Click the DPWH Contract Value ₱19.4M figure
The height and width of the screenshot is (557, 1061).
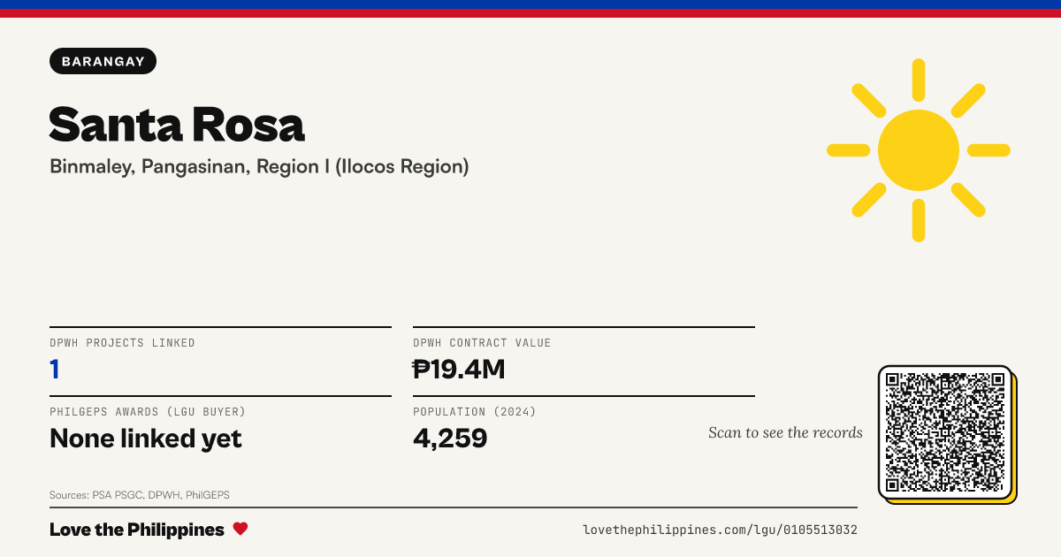(459, 370)
